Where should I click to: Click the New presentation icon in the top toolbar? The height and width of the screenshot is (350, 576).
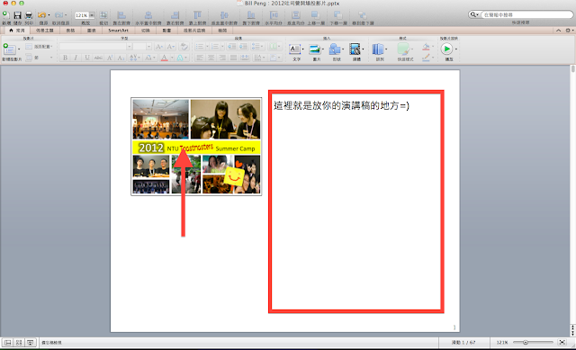pyautogui.click(x=6, y=14)
